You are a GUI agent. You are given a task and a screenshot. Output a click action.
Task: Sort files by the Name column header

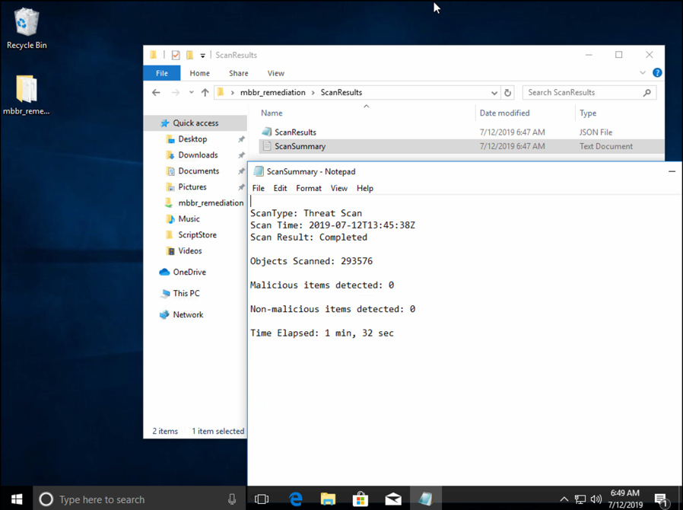272,113
